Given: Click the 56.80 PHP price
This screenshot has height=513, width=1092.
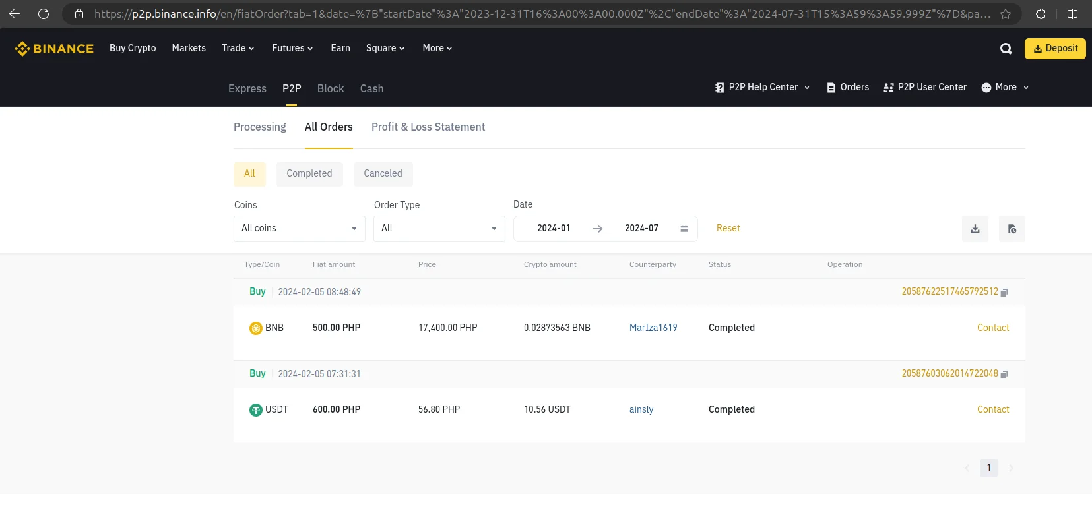Looking at the screenshot, I should pos(439,409).
